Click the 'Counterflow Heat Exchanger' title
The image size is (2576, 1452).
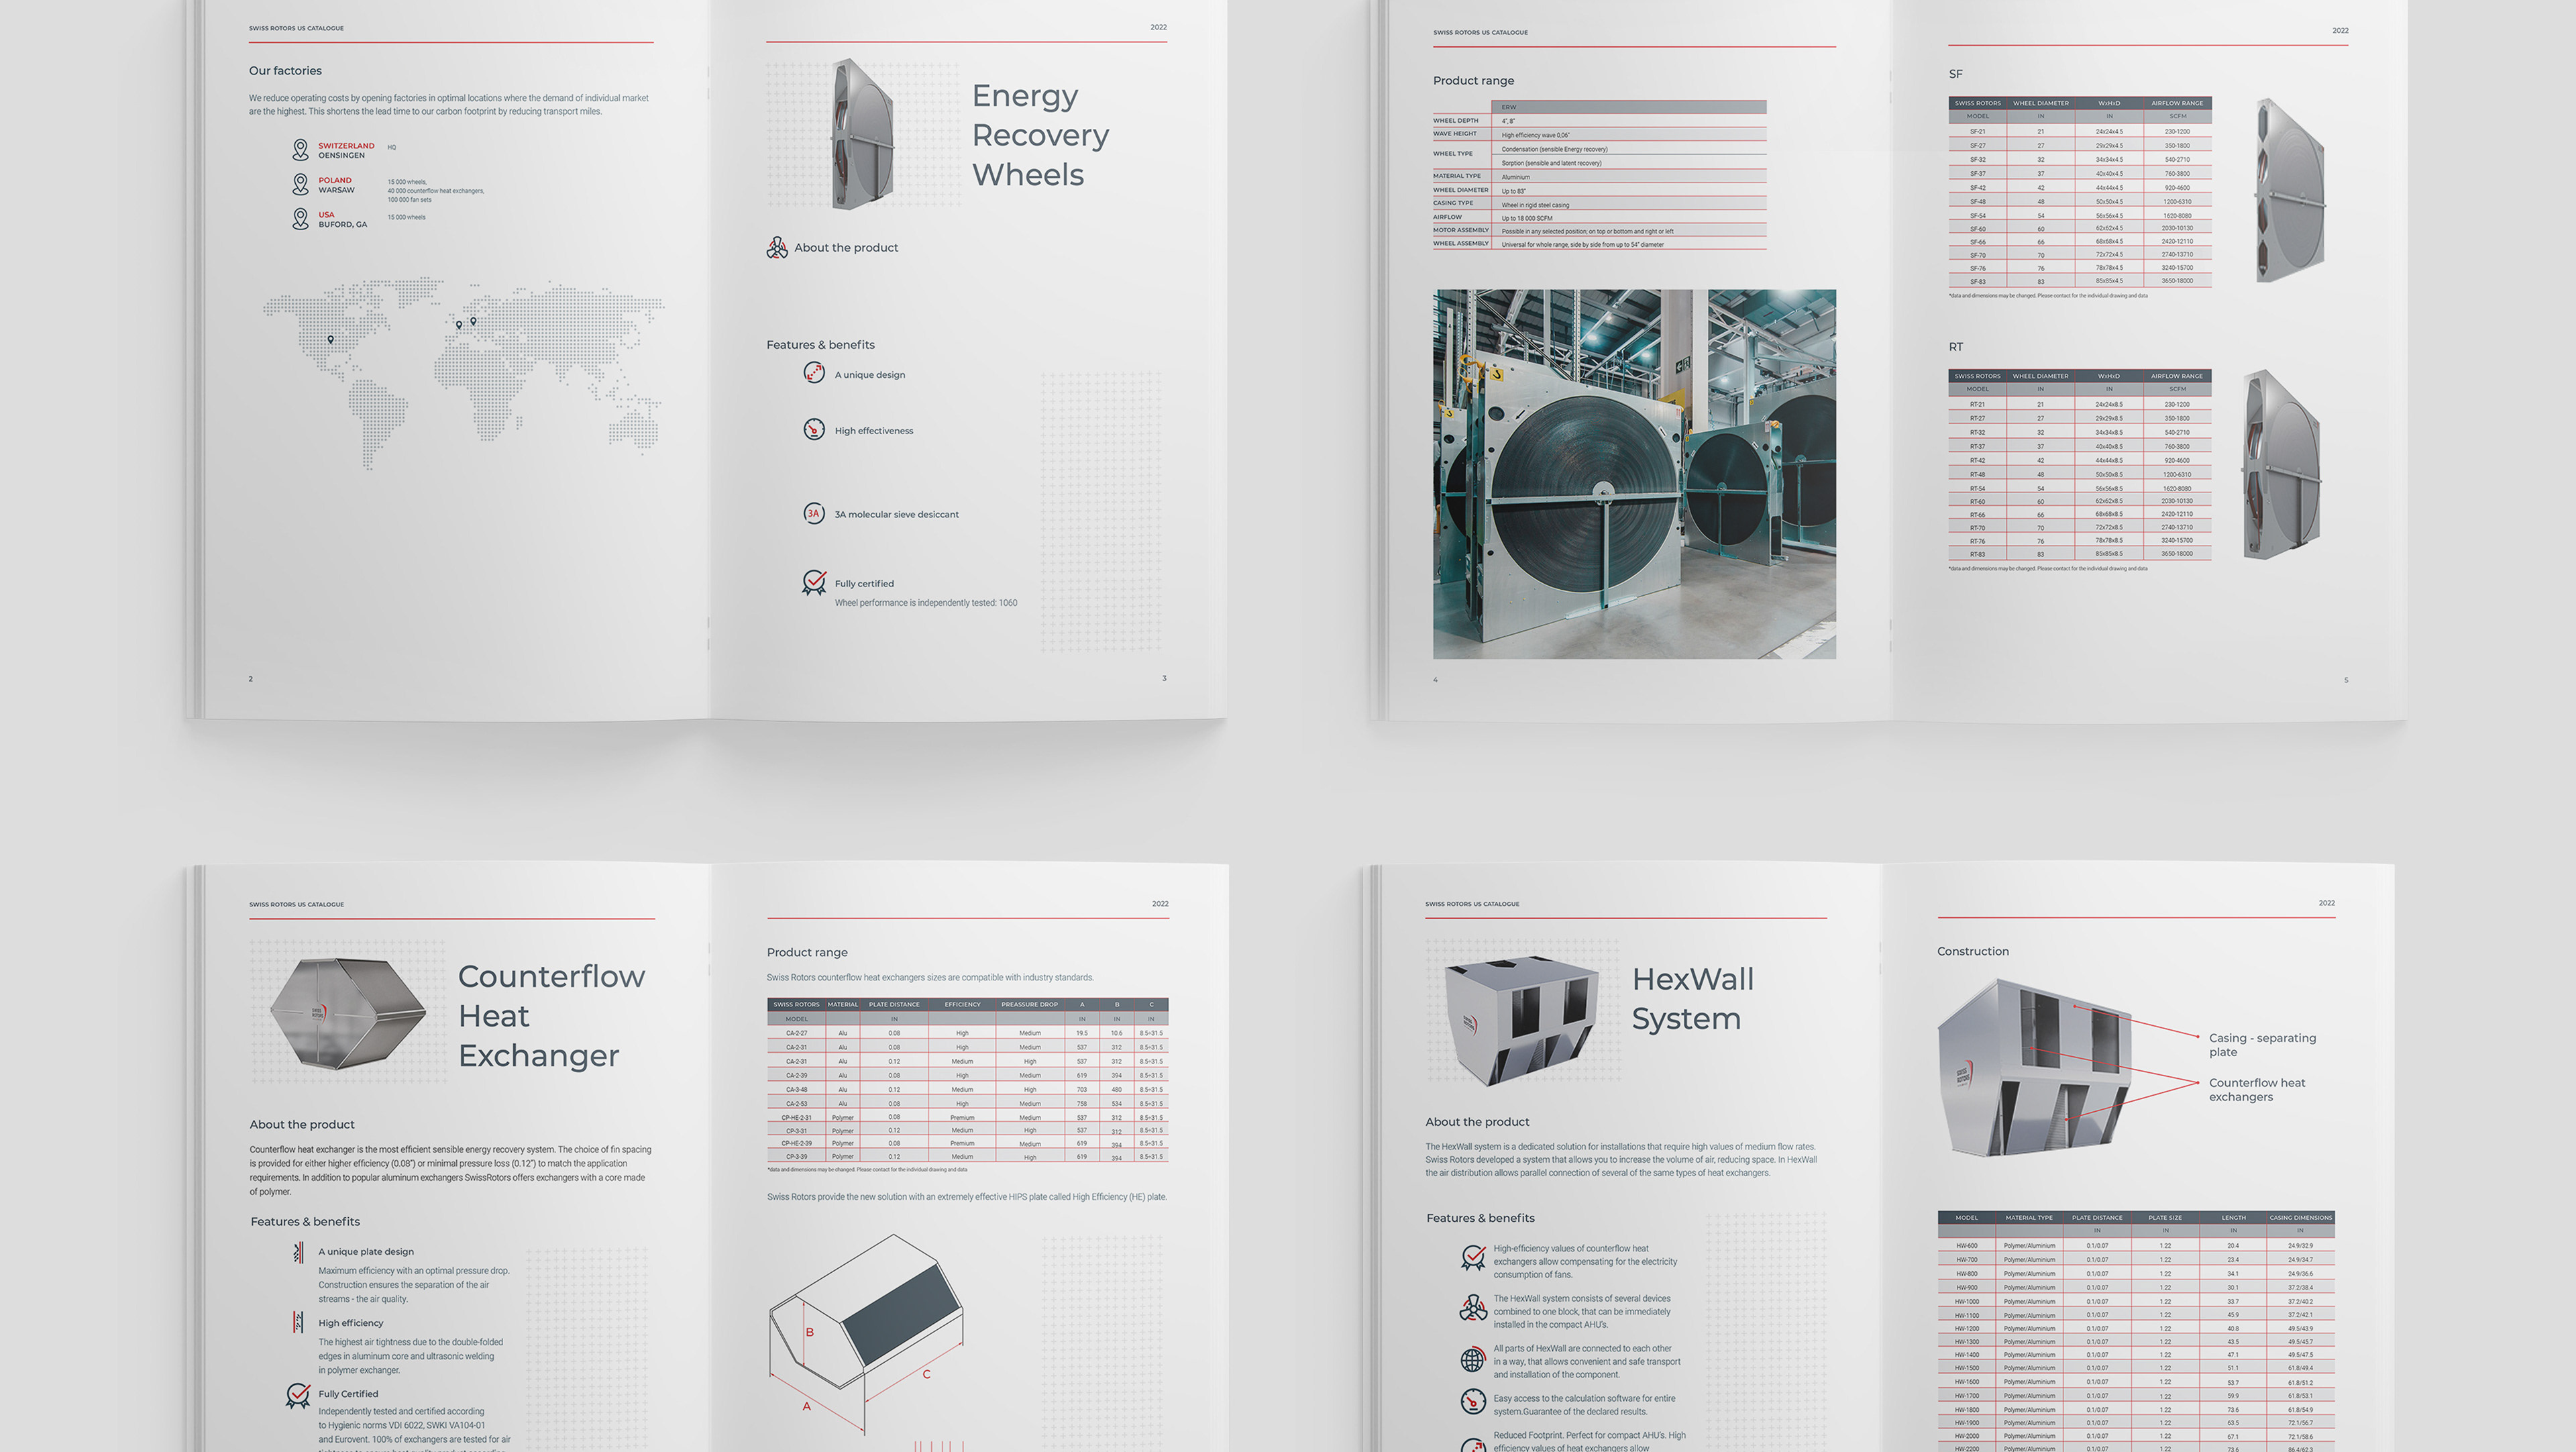pyautogui.click(x=551, y=1016)
